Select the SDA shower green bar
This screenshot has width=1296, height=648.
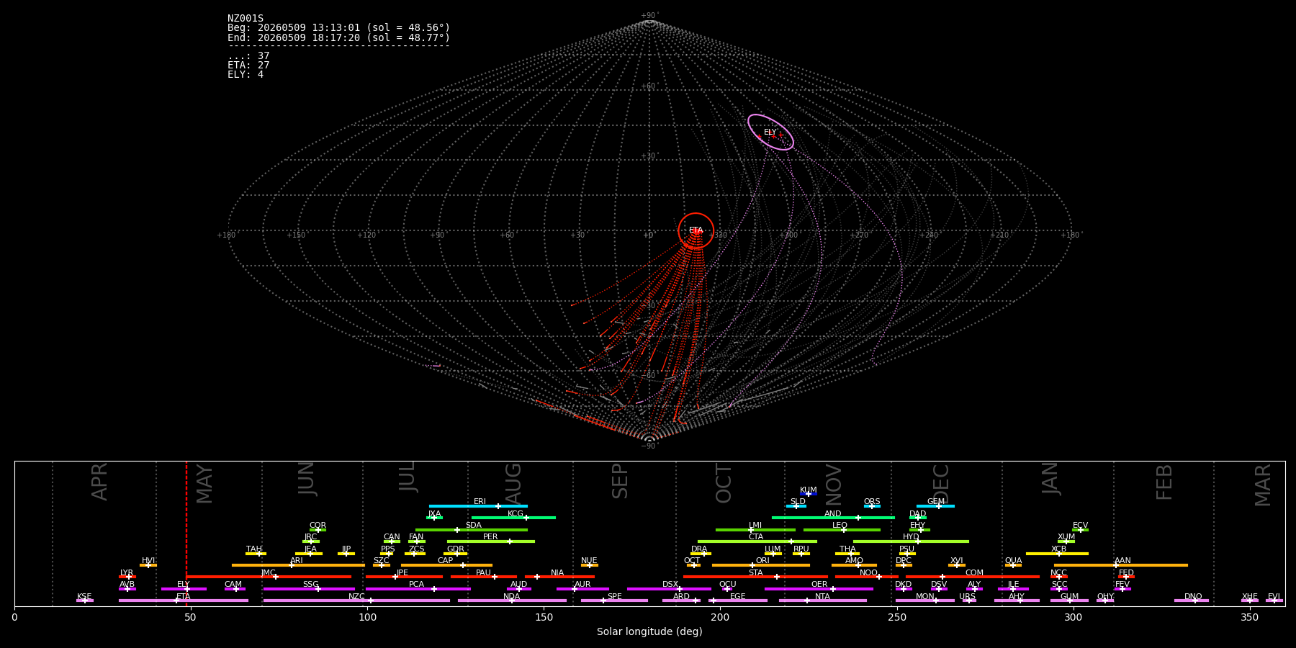472,529
